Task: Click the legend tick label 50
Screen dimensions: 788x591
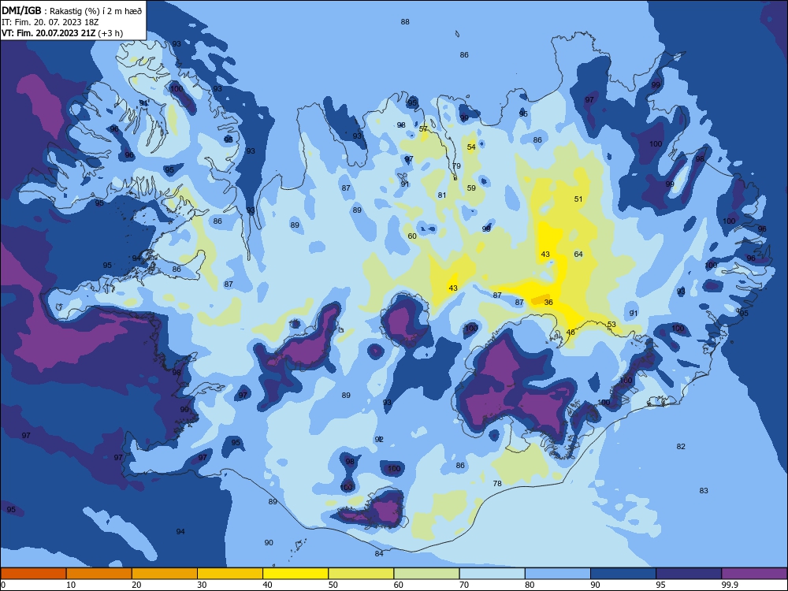Action: [x=333, y=585]
